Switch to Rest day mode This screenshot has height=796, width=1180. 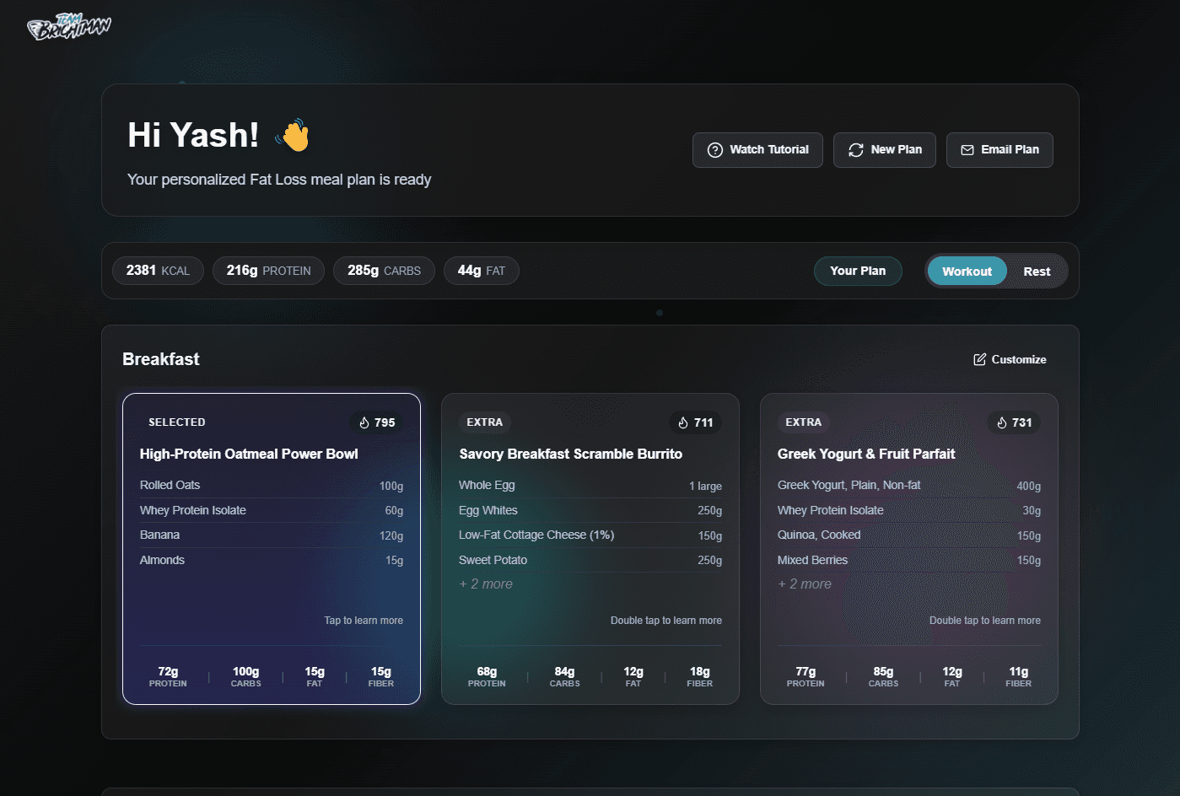tap(1036, 272)
